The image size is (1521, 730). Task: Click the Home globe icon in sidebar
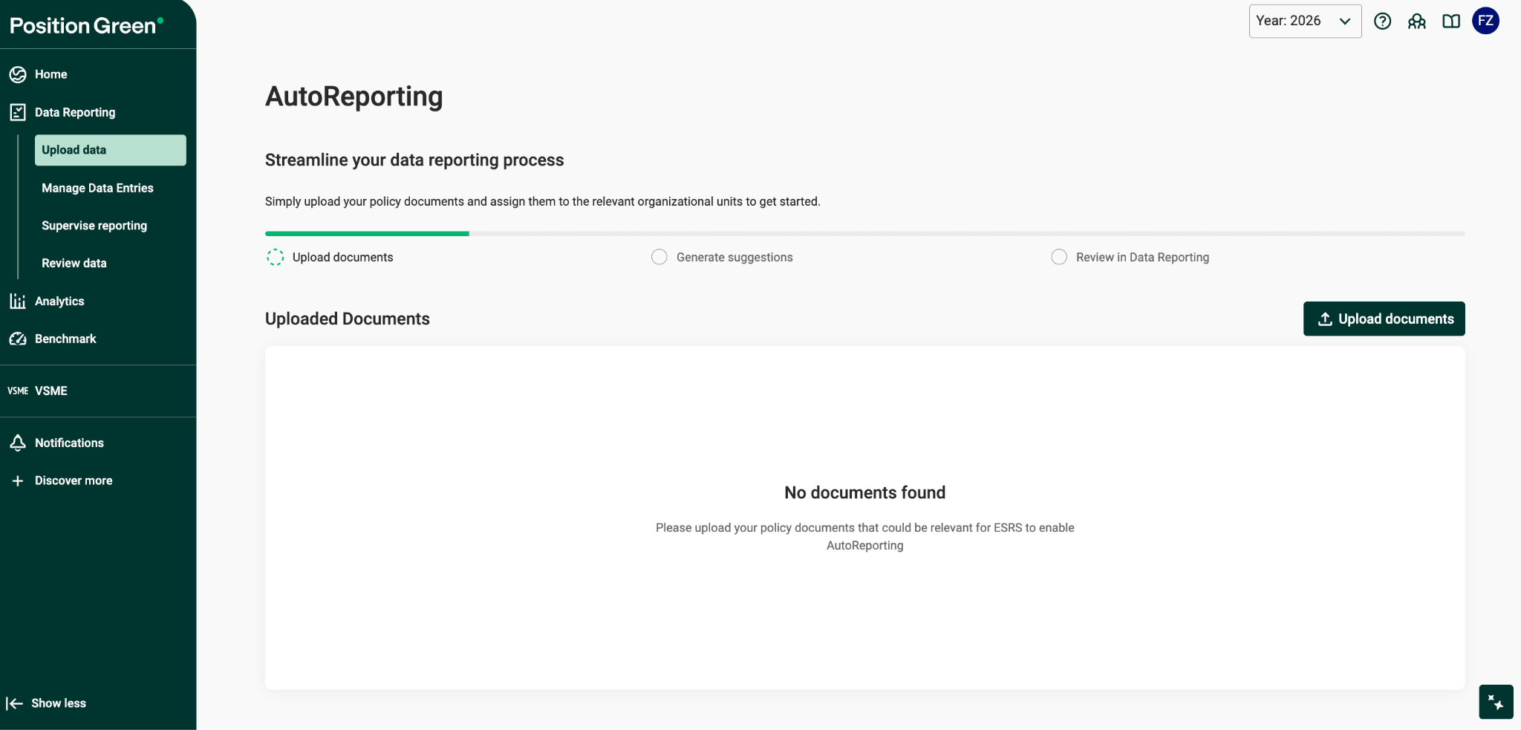pyautogui.click(x=18, y=74)
